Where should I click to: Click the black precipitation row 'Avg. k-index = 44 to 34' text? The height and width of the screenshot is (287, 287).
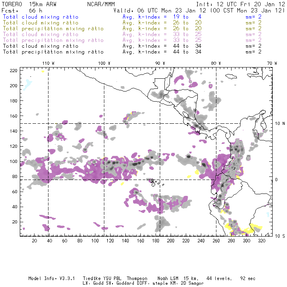(162, 52)
